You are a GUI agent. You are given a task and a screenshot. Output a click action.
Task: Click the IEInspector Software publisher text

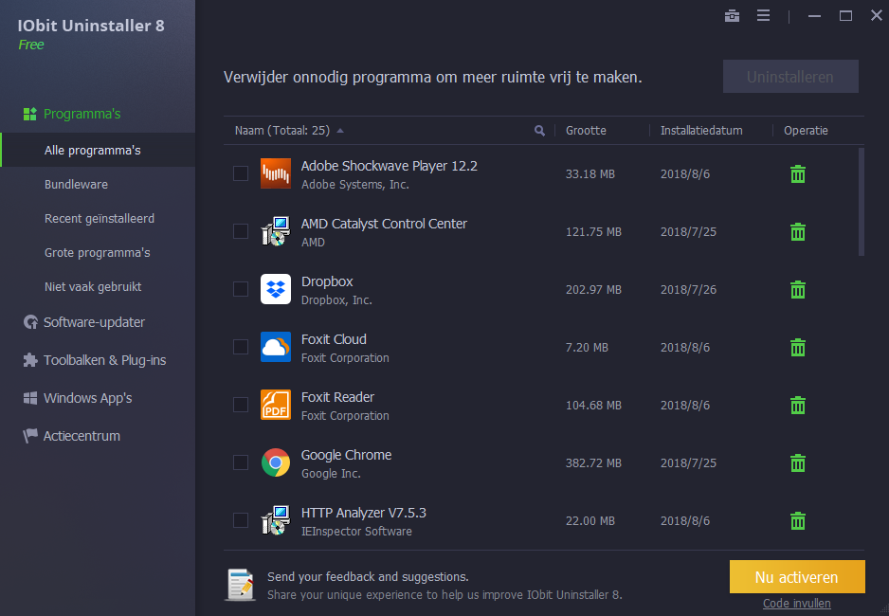(x=356, y=532)
